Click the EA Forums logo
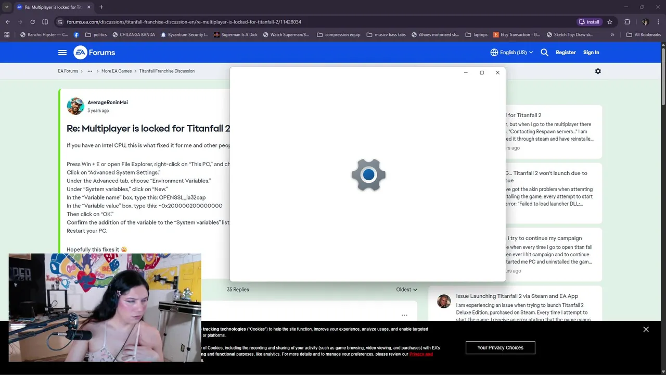Screen dimensions: 666x375 [x=94, y=53]
